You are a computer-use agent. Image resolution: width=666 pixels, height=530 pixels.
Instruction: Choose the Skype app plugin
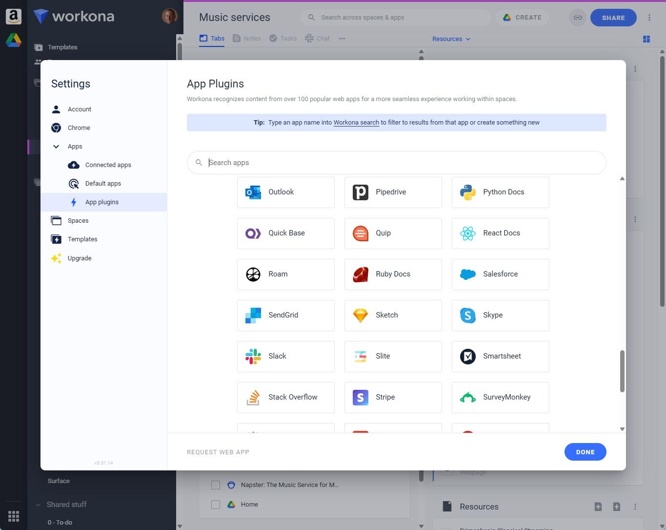coord(500,315)
